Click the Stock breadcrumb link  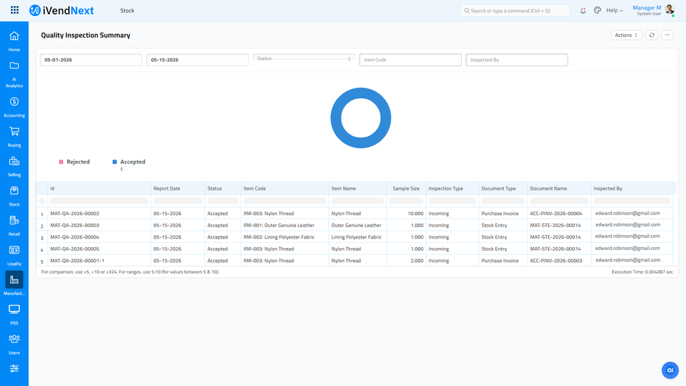(127, 11)
